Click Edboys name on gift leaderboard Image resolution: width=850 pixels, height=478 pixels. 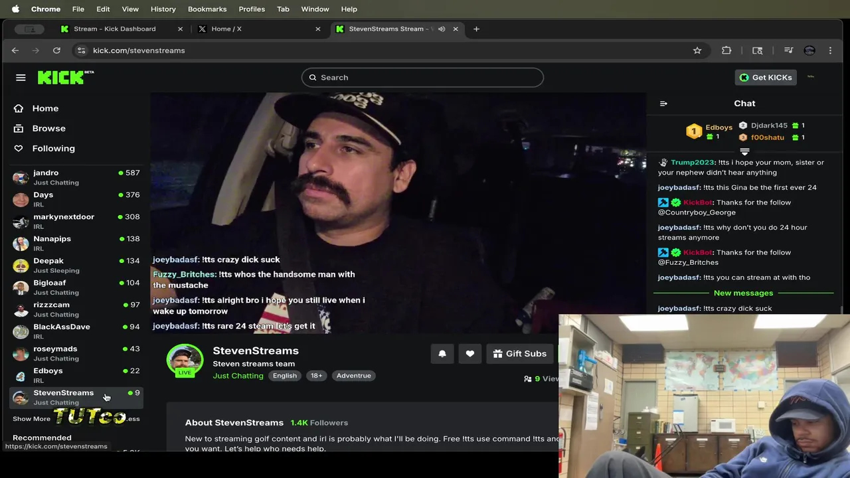(719, 127)
